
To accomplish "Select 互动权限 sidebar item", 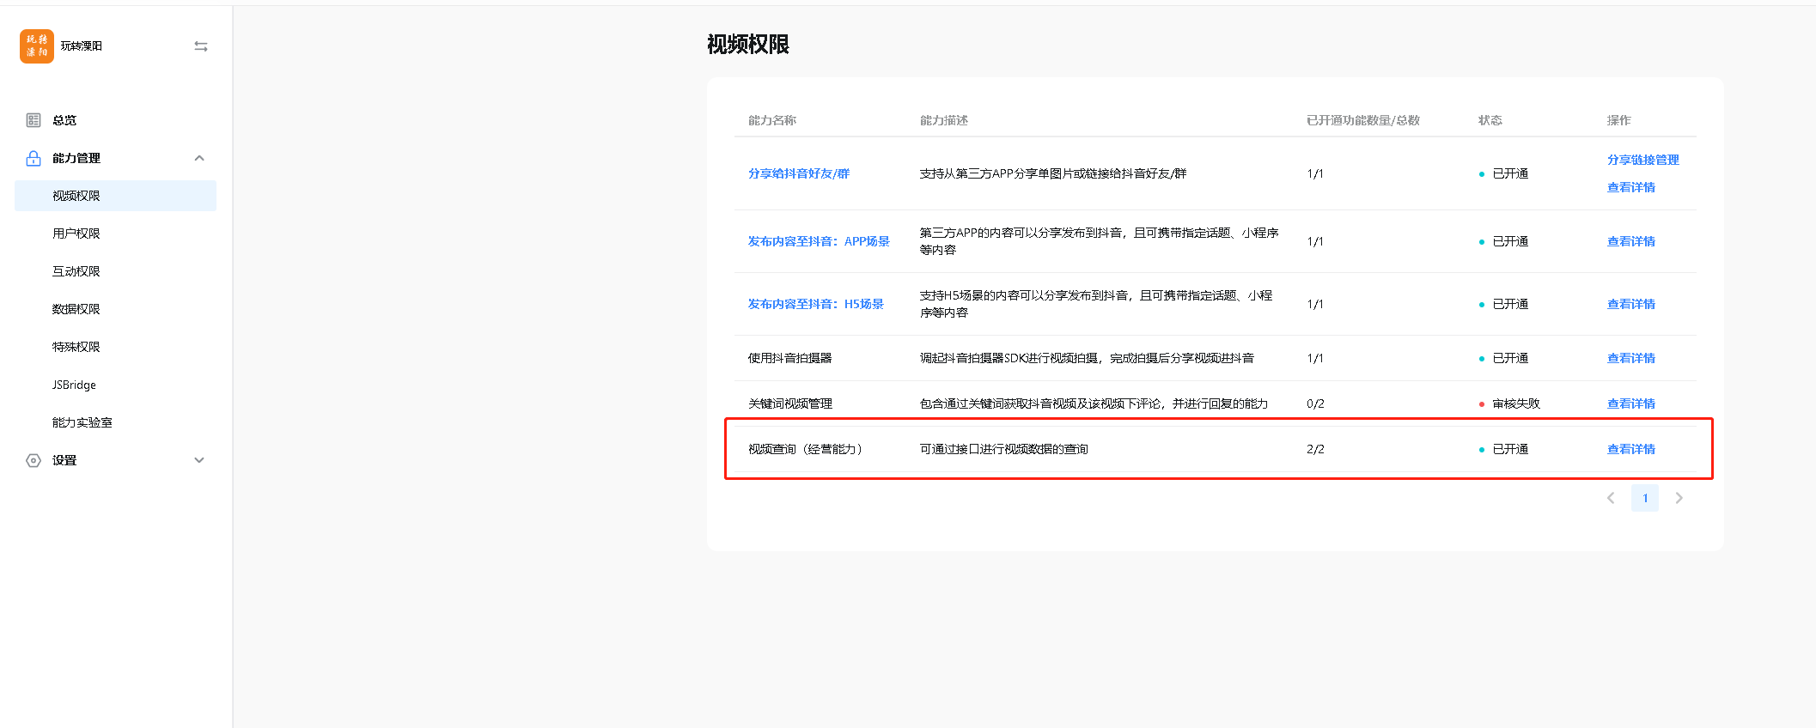I will 76,271.
